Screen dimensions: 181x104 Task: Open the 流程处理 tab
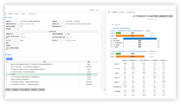tap(15, 90)
